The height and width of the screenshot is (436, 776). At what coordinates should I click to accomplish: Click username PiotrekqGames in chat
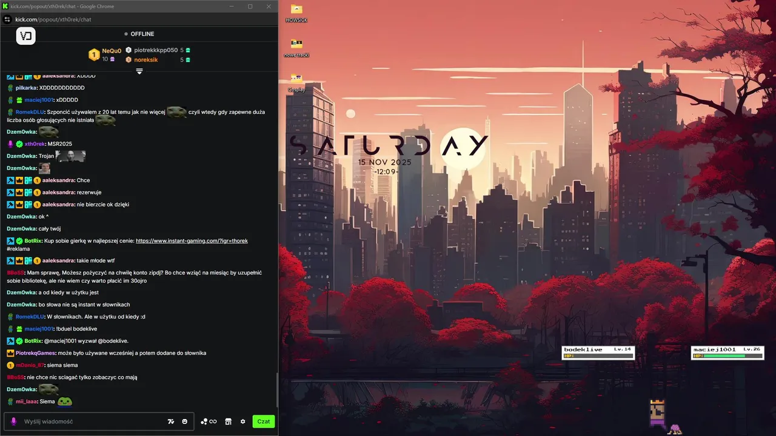click(36, 353)
